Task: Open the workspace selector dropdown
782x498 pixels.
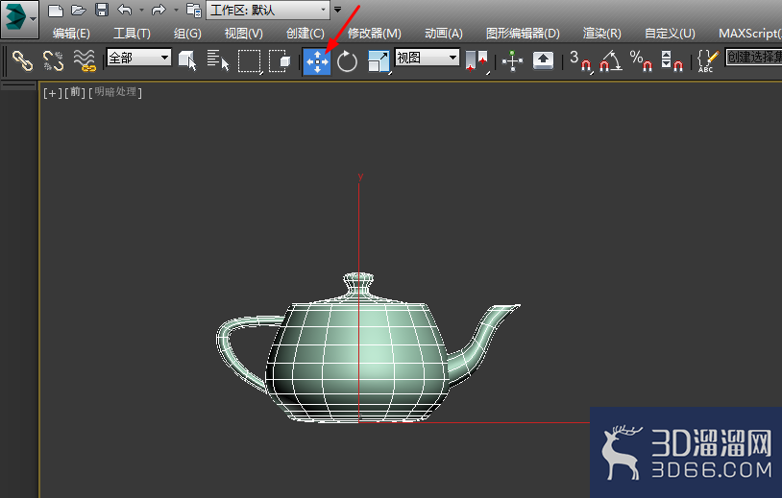Action: [268, 10]
